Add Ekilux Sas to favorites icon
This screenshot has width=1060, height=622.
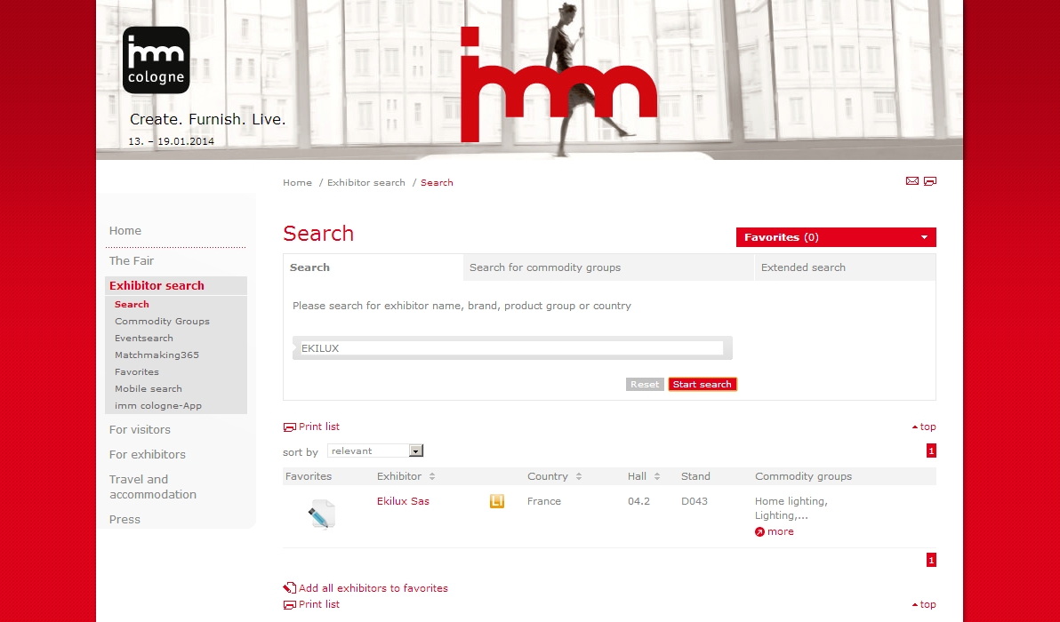pyautogui.click(x=321, y=514)
